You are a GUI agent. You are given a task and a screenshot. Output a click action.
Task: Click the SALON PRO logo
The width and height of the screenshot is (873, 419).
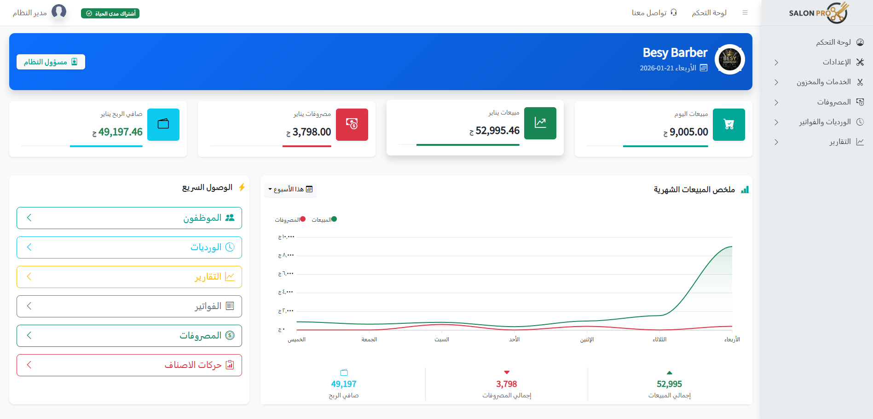[x=818, y=12]
